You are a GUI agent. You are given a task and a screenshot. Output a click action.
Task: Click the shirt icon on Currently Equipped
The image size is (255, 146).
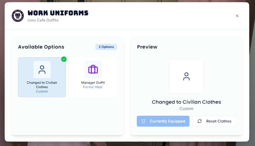click(143, 121)
